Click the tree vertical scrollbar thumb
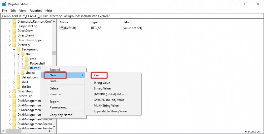This screenshot has width=264, height=134. 54,53
